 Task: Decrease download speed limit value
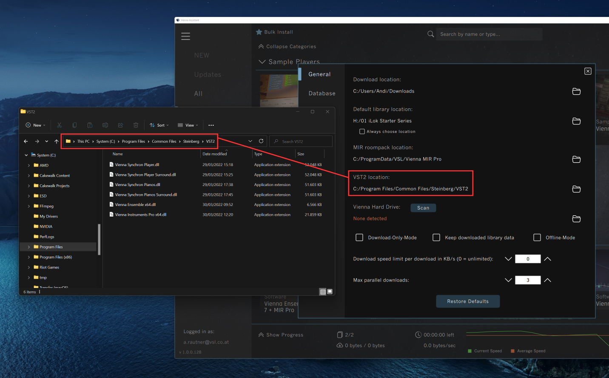(508, 259)
